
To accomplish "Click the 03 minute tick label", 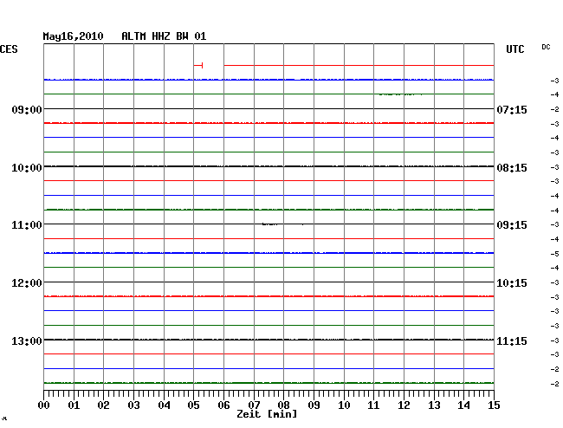I will click(x=133, y=405).
